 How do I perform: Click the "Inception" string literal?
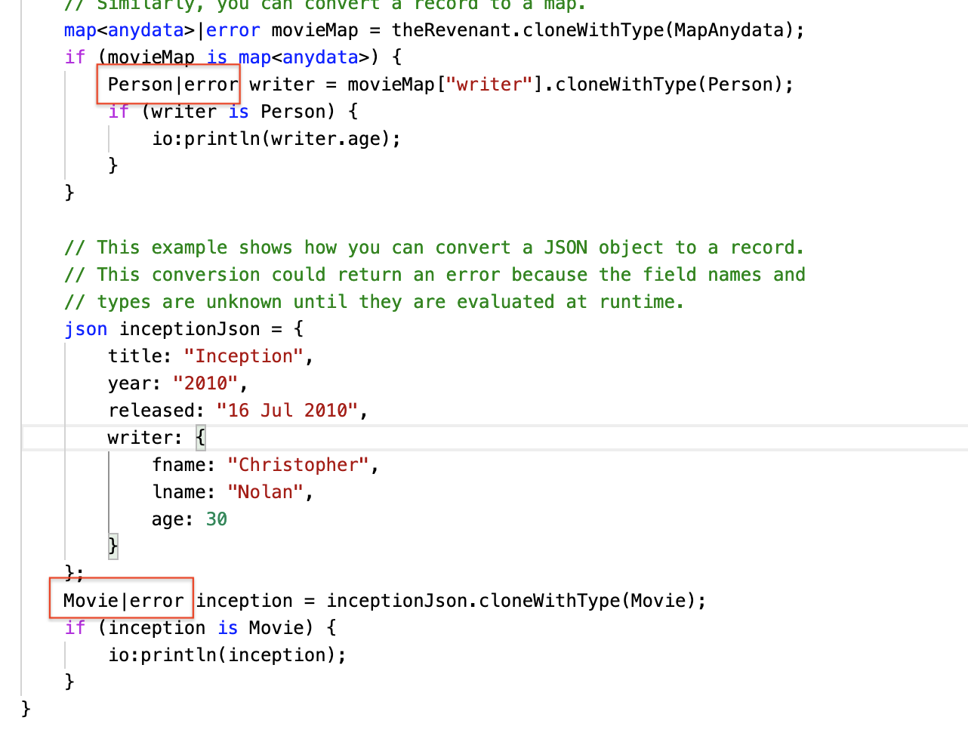click(242, 356)
